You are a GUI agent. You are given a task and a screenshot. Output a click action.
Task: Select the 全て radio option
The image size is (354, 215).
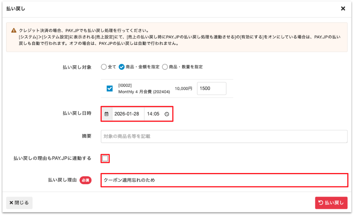coord(104,67)
